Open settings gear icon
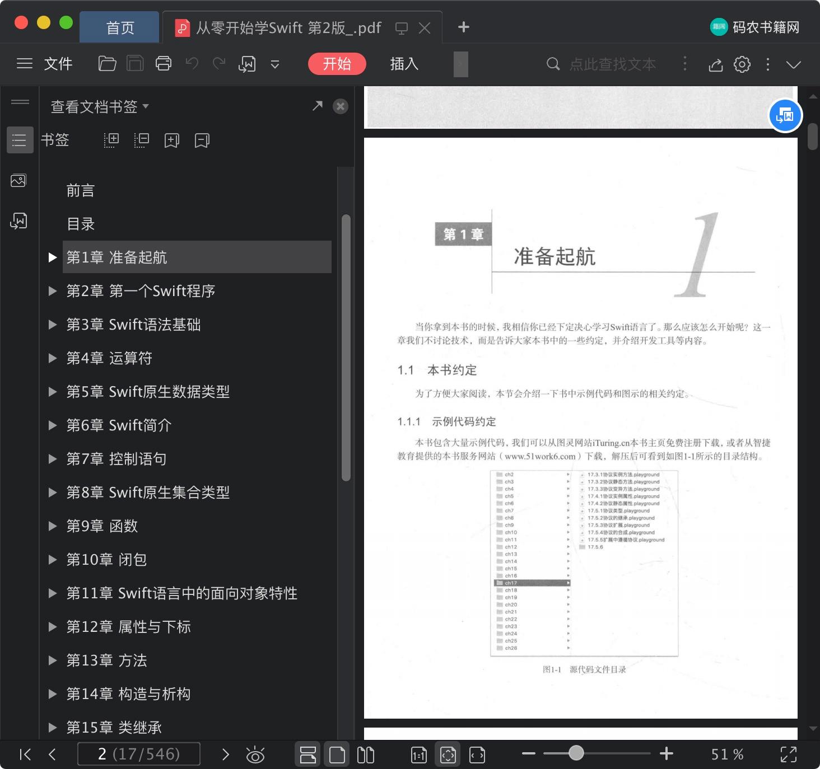 coord(742,64)
